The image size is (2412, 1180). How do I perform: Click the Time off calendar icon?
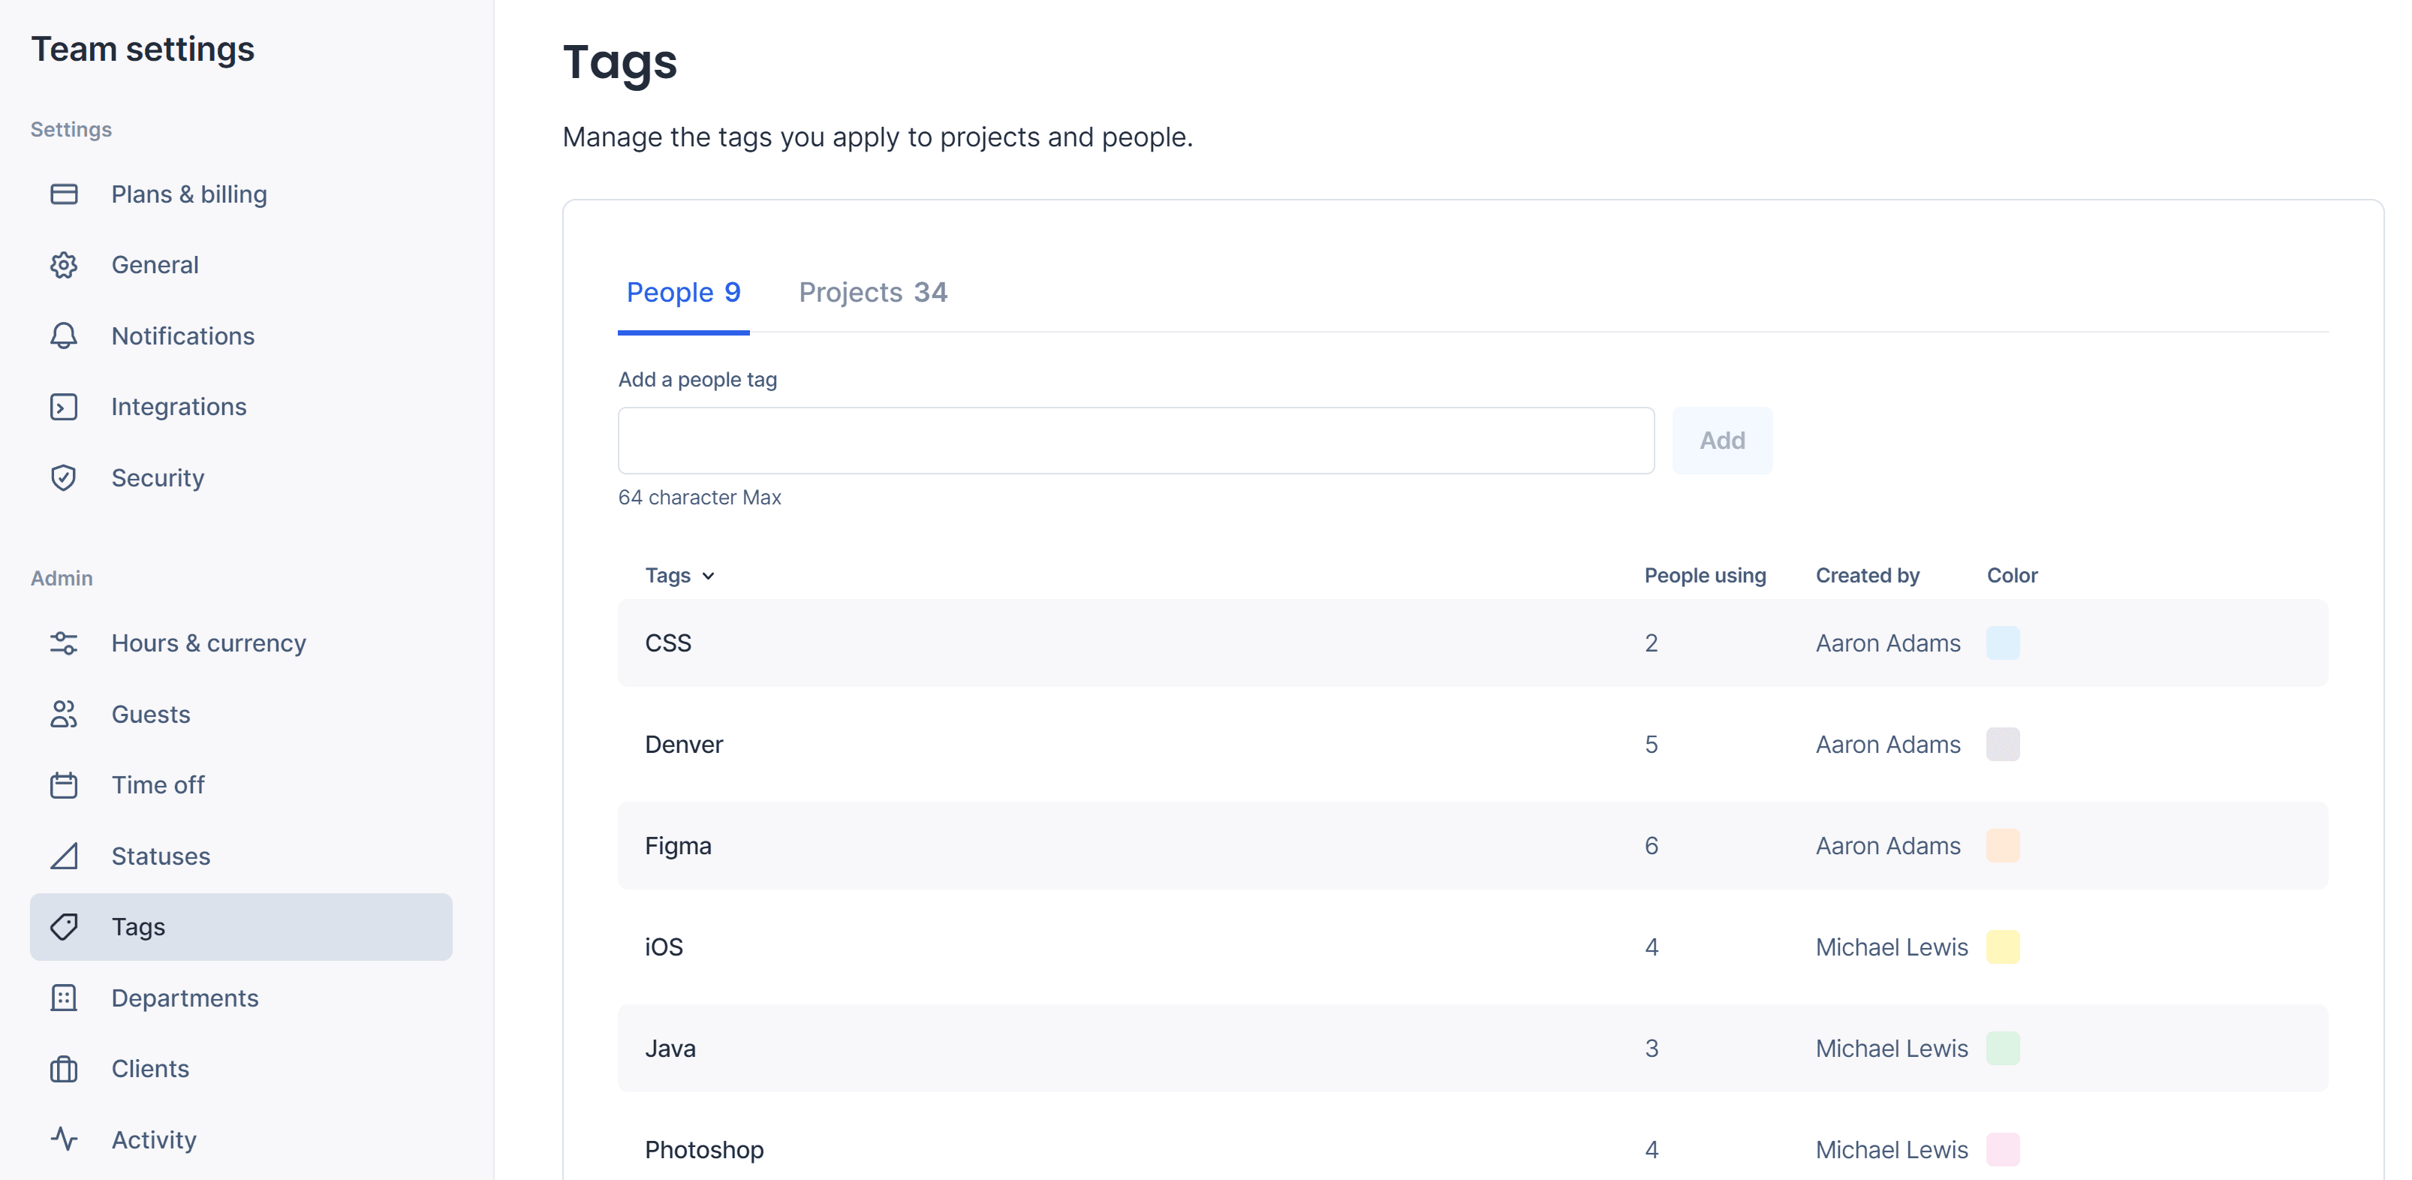[x=64, y=785]
